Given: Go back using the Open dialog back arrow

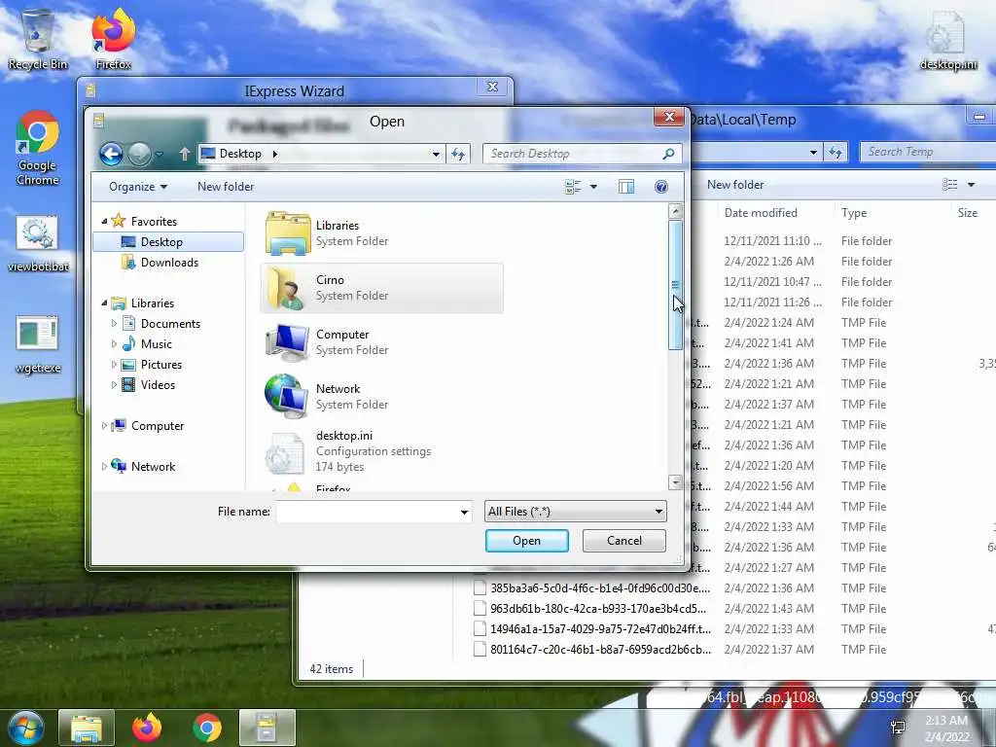Looking at the screenshot, I should 111,154.
